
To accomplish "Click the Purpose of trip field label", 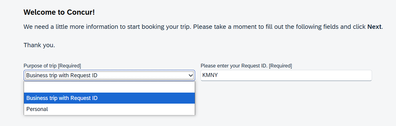I will (40, 66).
